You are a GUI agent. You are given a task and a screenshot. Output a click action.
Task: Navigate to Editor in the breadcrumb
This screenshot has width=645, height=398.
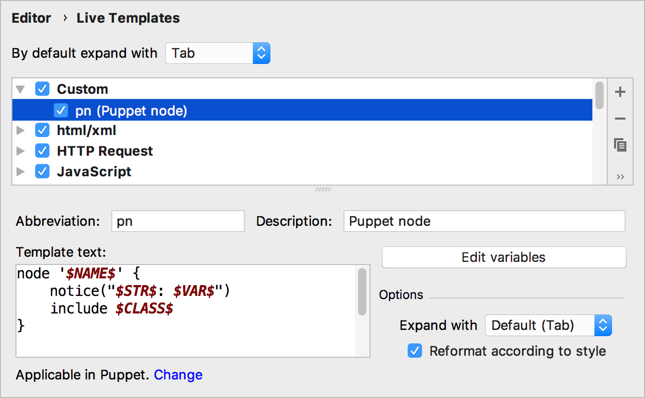coord(31,18)
